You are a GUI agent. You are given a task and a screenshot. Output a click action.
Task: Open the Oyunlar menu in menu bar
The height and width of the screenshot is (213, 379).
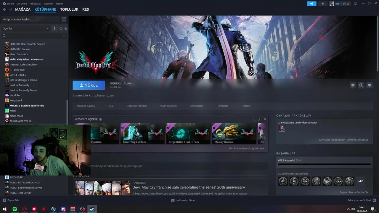(x=49, y=4)
